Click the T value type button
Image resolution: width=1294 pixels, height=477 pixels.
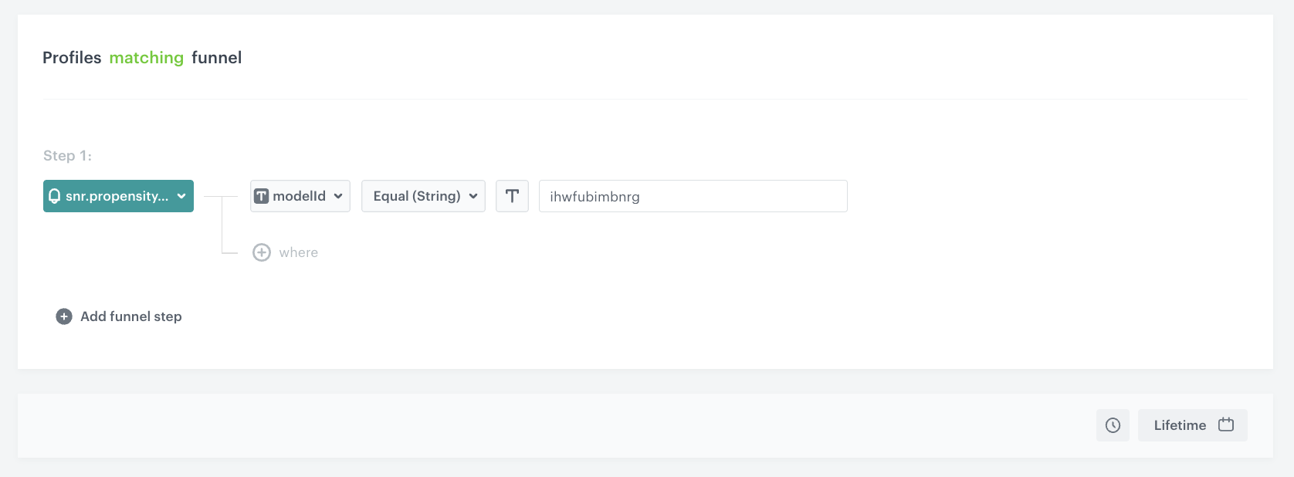pyautogui.click(x=512, y=196)
